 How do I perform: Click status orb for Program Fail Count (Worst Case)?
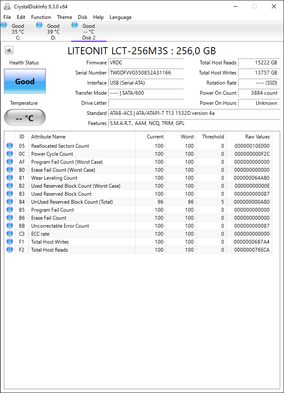pyautogui.click(x=10, y=162)
